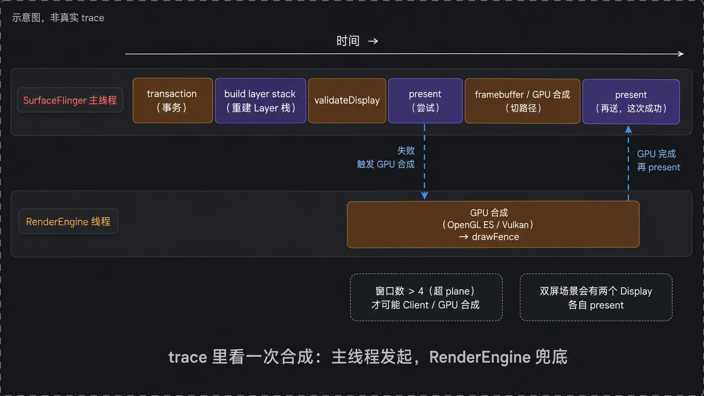This screenshot has width=704, height=396.
Task: Select the present (再送，这次成功) block
Action: pos(631,101)
